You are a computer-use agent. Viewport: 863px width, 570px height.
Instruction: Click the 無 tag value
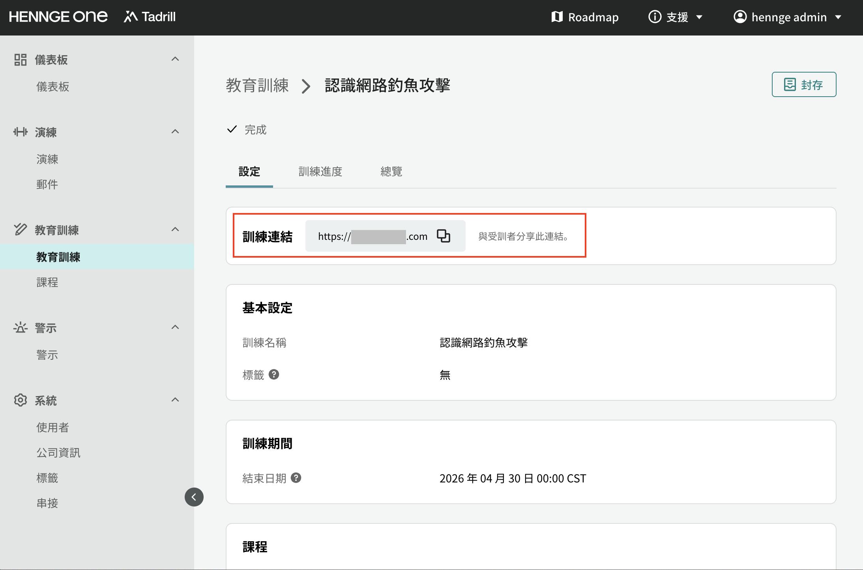click(x=445, y=375)
